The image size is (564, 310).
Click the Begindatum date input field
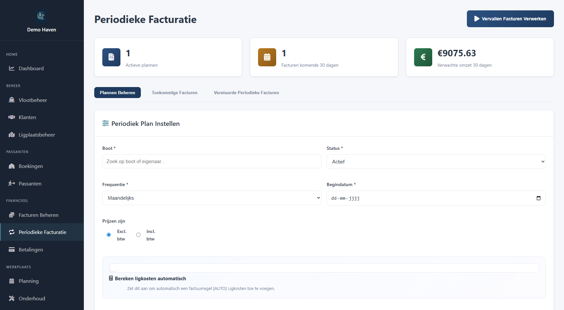tap(436, 198)
